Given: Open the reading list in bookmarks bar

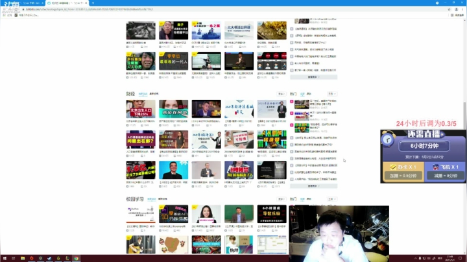Looking at the screenshot, I should pyautogui.click(x=457, y=15).
